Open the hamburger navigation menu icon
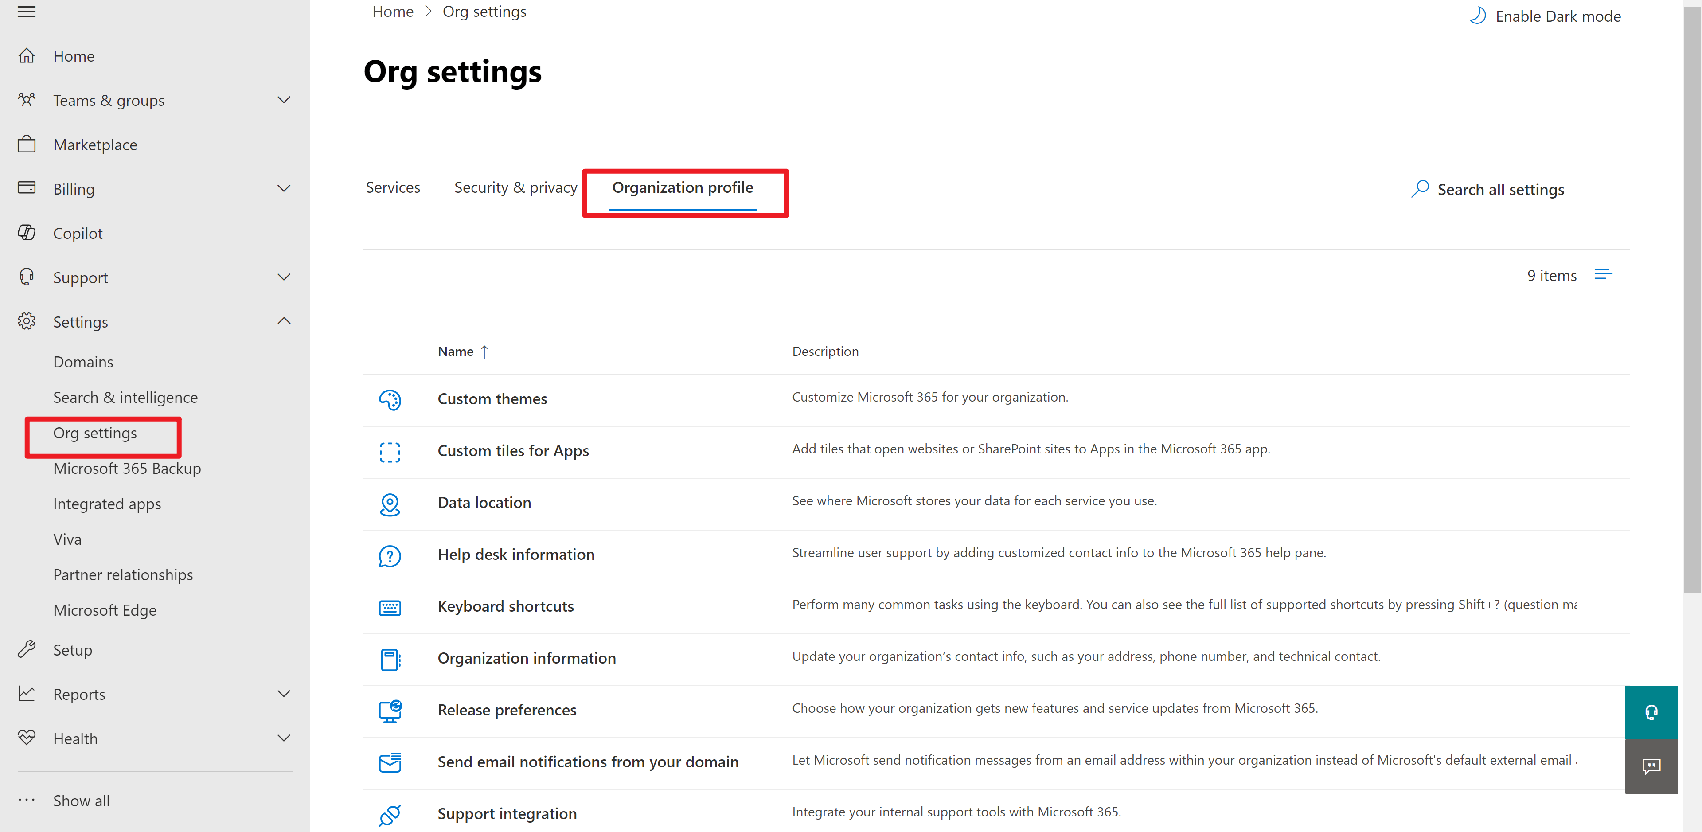 coord(27,11)
